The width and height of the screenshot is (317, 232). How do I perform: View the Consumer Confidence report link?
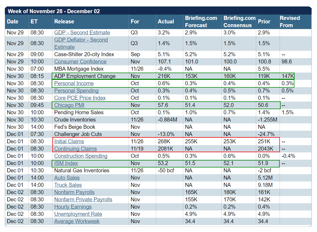(80, 62)
